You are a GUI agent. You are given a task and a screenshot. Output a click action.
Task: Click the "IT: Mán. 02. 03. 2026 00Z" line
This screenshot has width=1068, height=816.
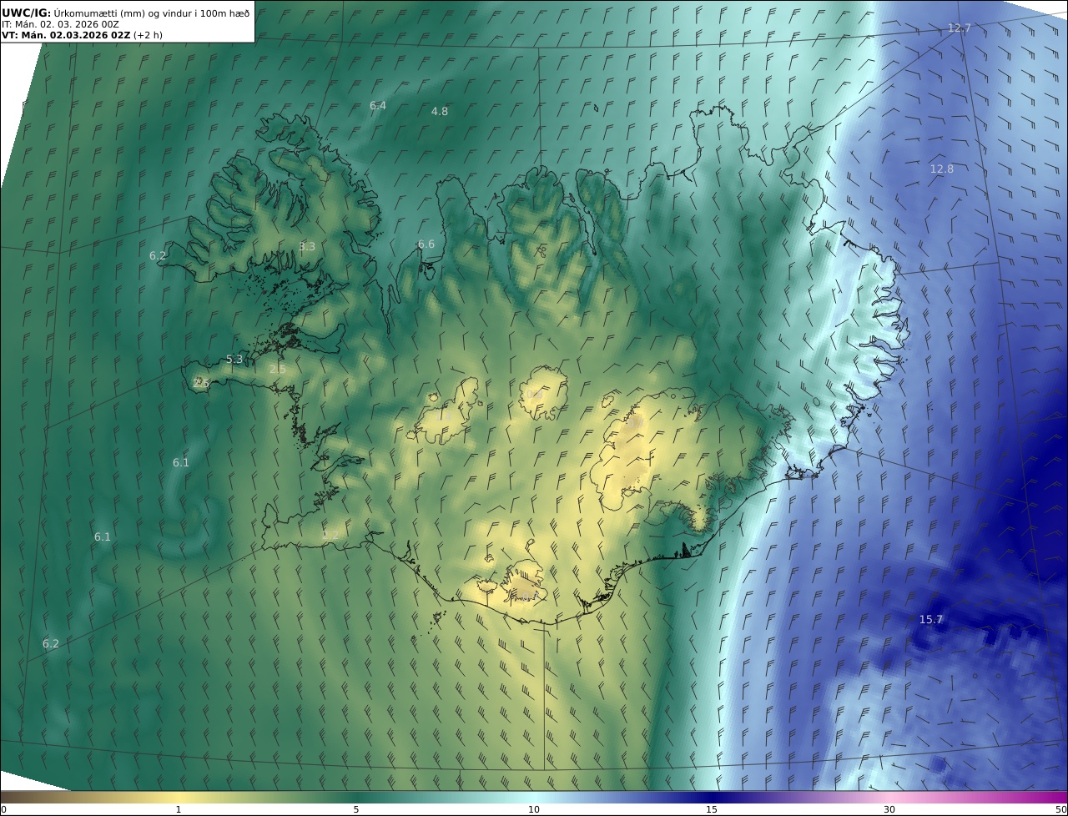[61, 24]
